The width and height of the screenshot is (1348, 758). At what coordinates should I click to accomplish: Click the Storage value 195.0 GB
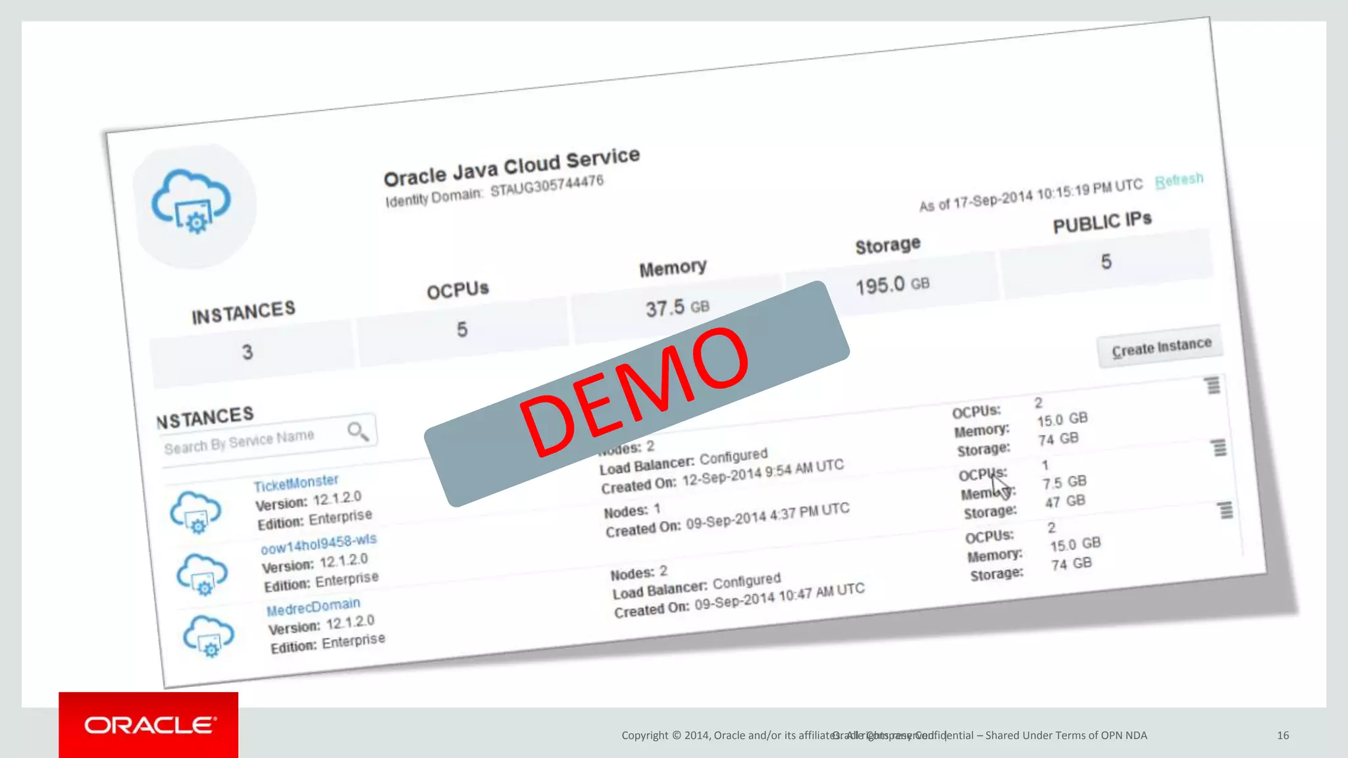tap(893, 285)
